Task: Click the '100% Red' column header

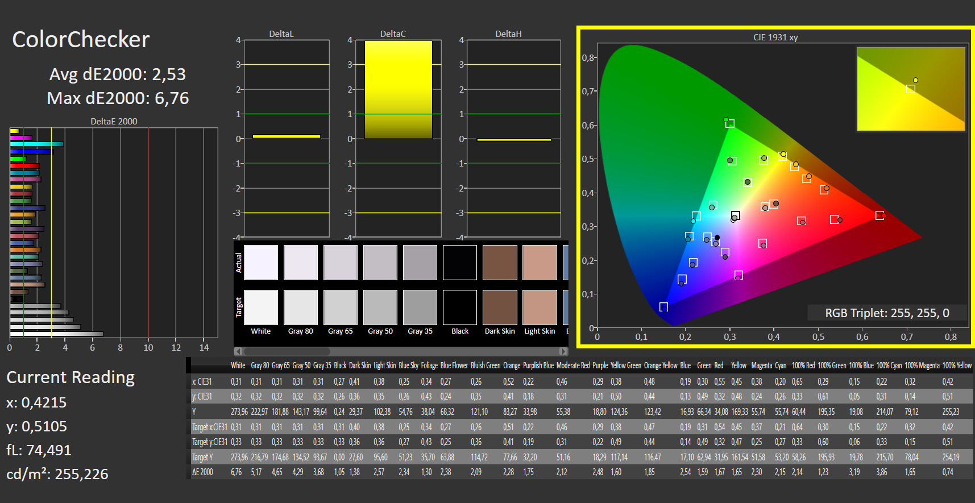Action: click(803, 365)
